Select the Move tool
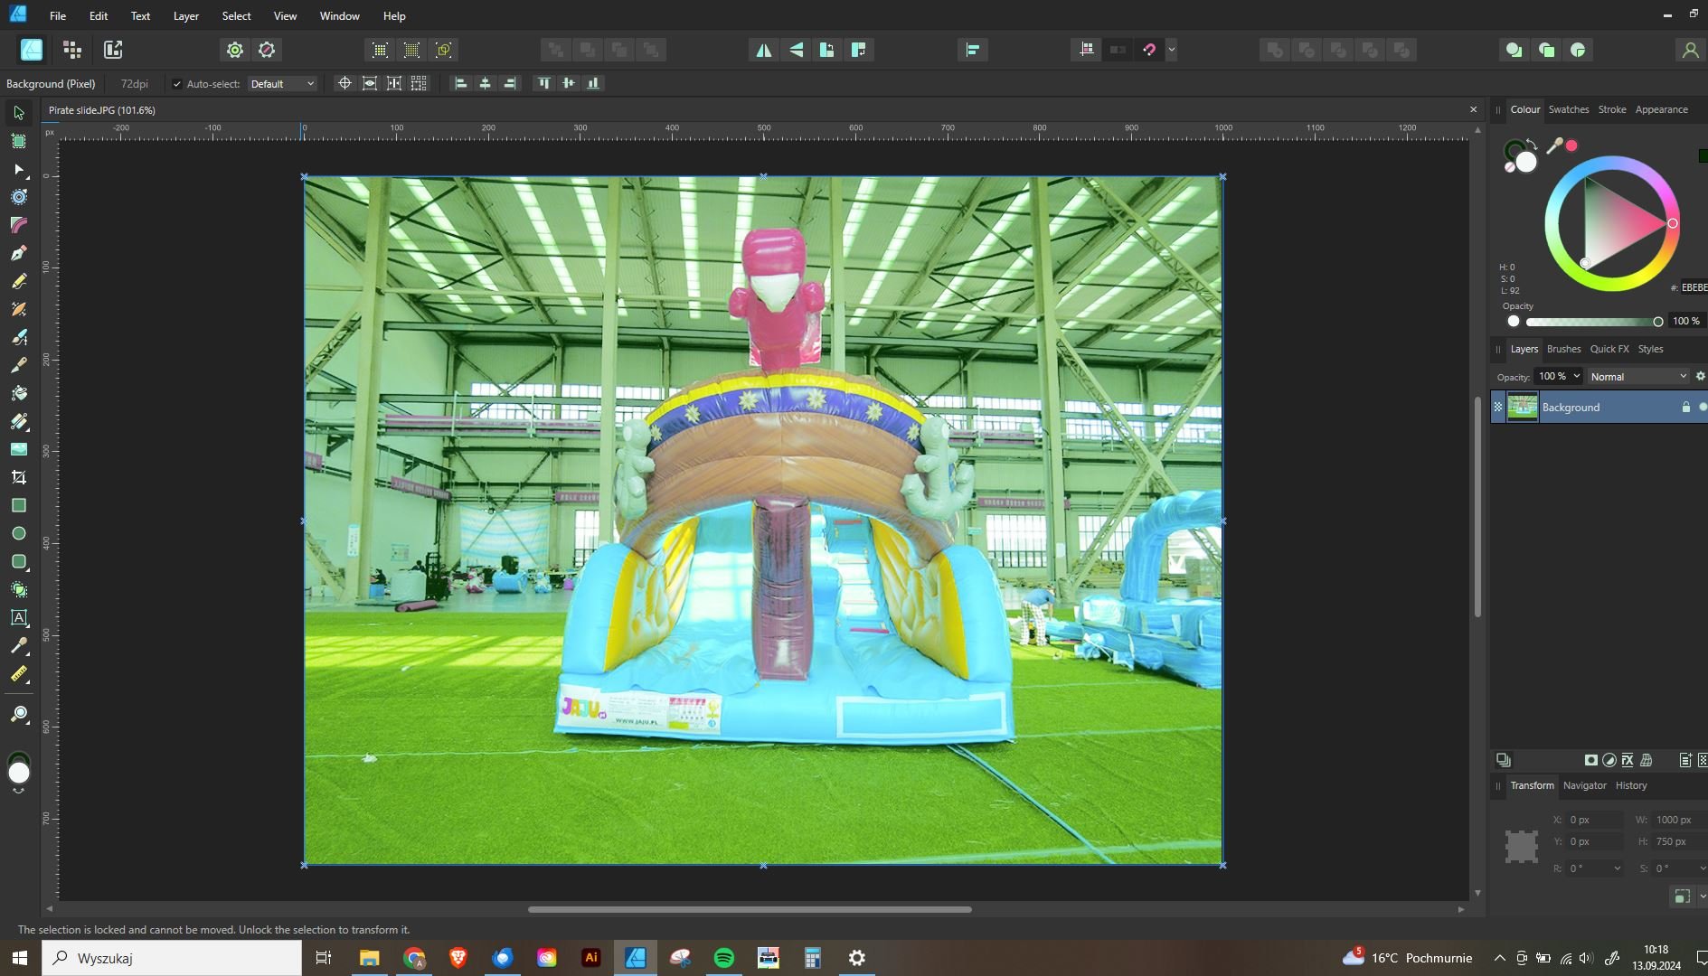 [19, 113]
